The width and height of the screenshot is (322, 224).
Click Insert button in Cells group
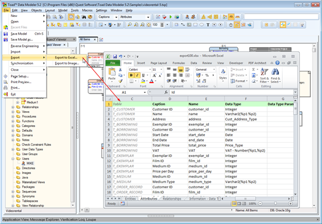click(239, 70)
